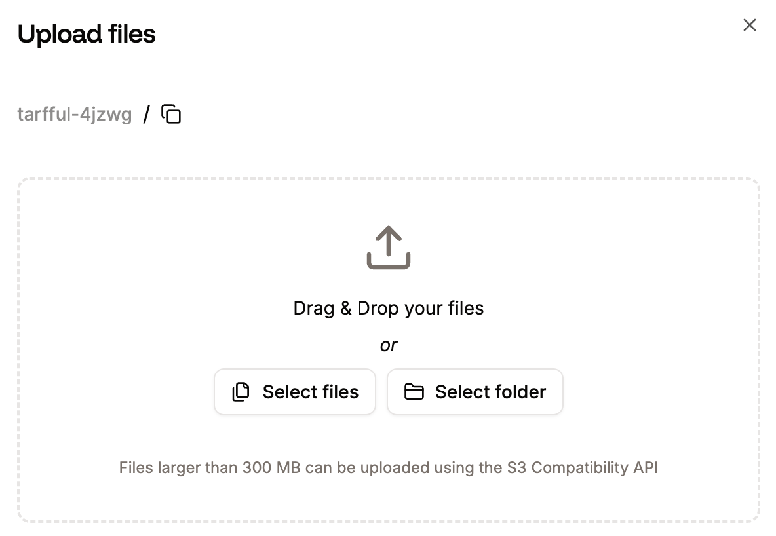This screenshot has width=776, height=536.
Task: Click the or divider text
Action: point(388,345)
